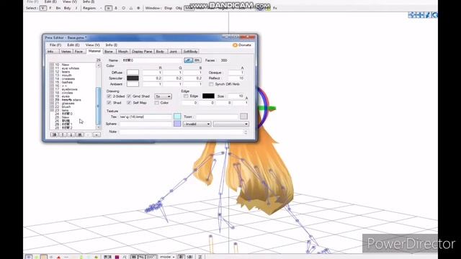The height and width of the screenshot is (259, 461).
Task: Choose the rectangle region selection icon
Action: tap(108, 8)
